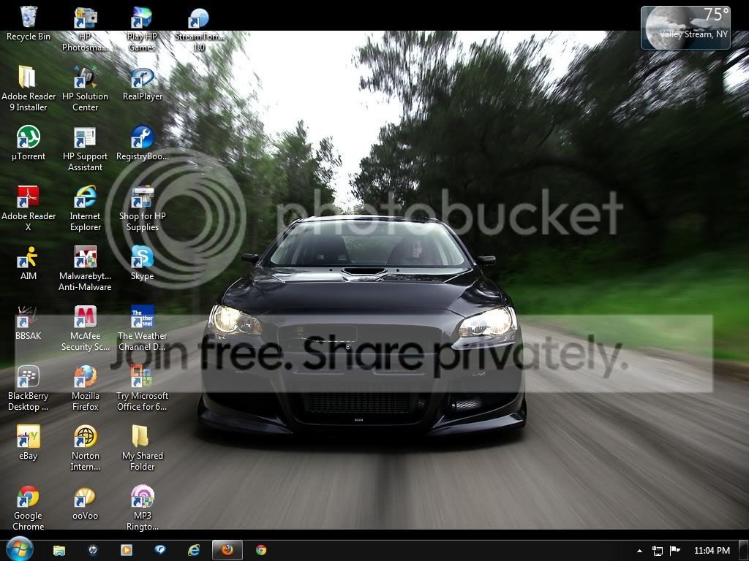Select the RealPlayer desktop icon
This screenshot has height=561, width=749.
click(142, 84)
